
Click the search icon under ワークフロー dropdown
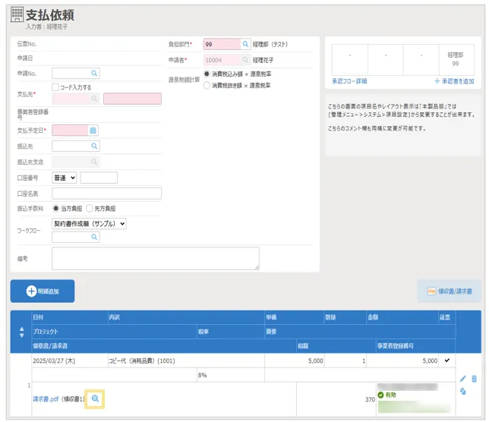click(94, 238)
